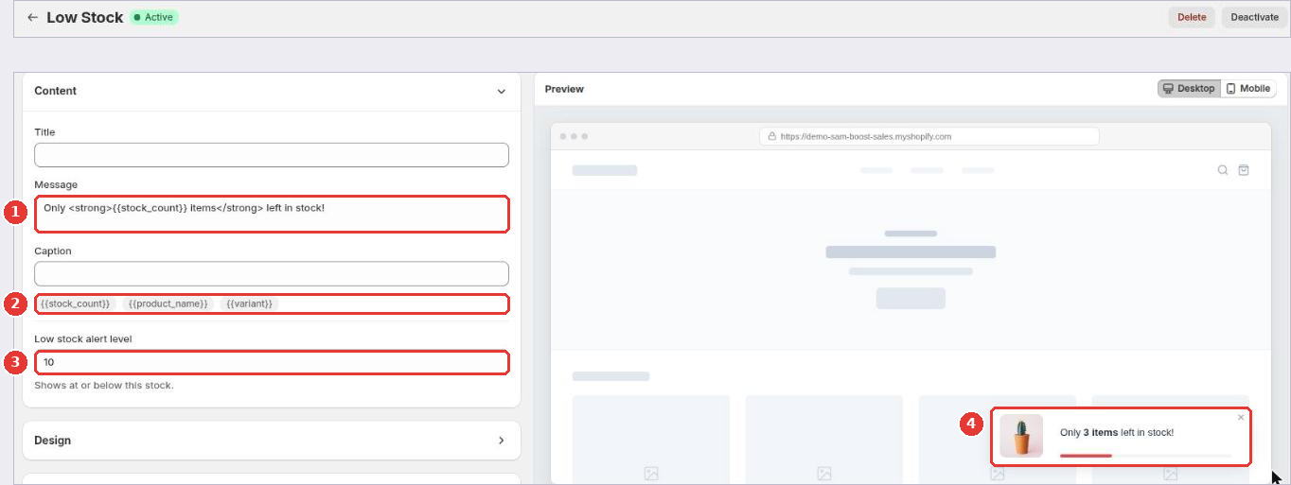1291x485 pixels.
Task: Expand the Design section
Action: [272, 441]
